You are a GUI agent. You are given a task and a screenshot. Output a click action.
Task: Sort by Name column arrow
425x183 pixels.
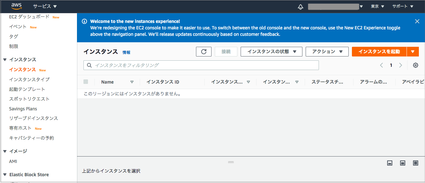pyautogui.click(x=132, y=82)
